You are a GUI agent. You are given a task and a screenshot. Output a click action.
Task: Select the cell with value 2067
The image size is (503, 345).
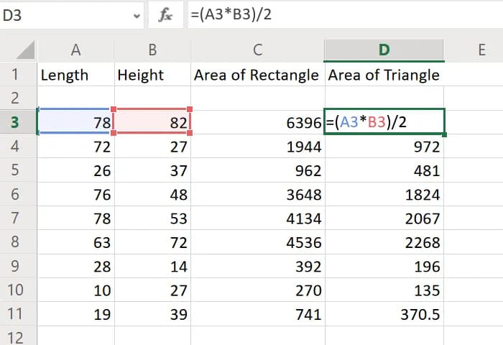click(x=384, y=218)
